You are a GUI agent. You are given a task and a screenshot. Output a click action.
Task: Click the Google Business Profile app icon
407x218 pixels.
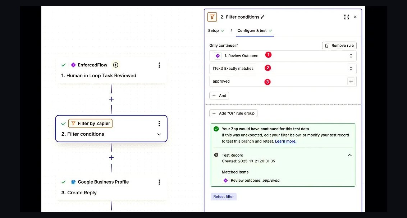(x=73, y=182)
